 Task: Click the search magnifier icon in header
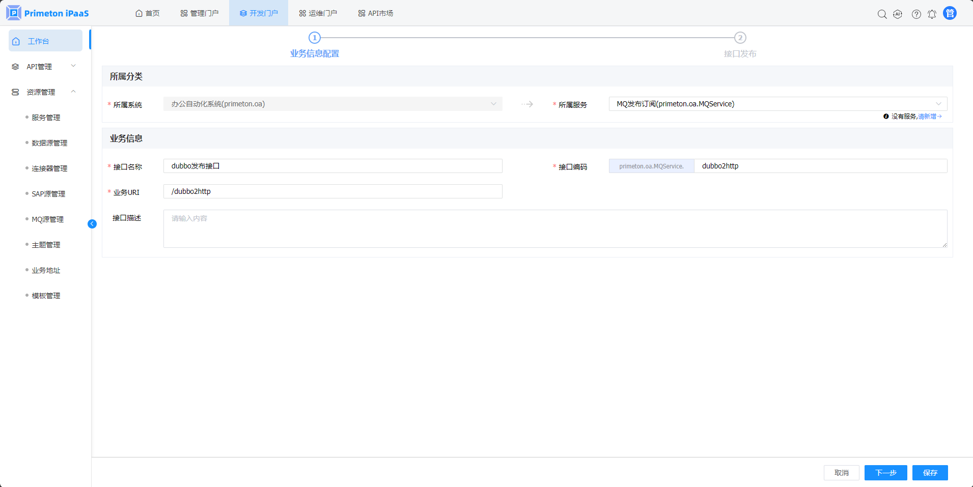pyautogui.click(x=882, y=14)
